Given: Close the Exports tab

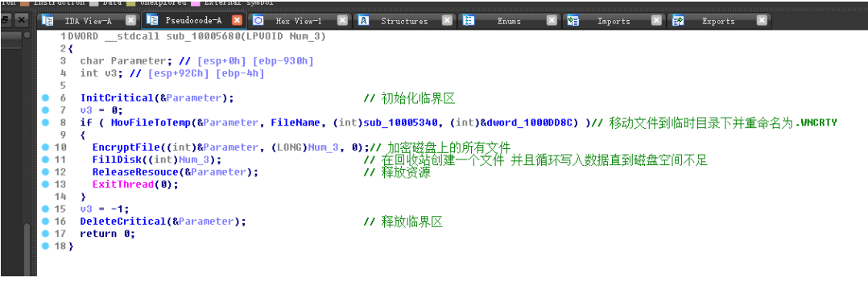Looking at the screenshot, I should pyautogui.click(x=763, y=20).
